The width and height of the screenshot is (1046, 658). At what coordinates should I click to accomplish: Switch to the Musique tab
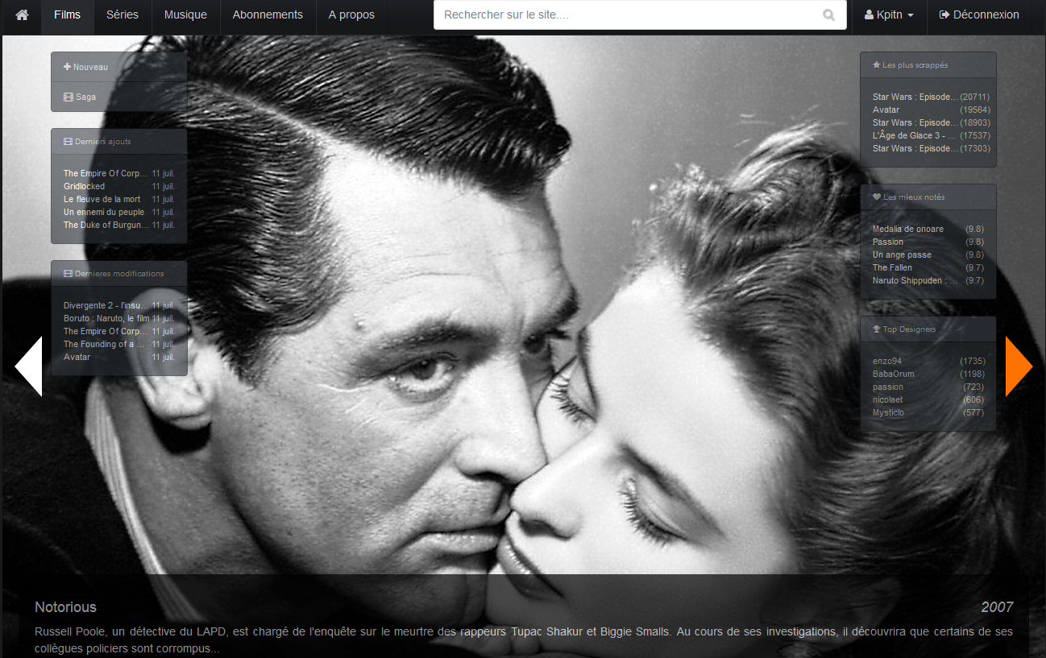pyautogui.click(x=185, y=14)
